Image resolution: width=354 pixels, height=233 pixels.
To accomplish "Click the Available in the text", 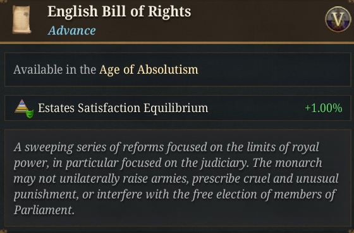I will tap(54, 69).
